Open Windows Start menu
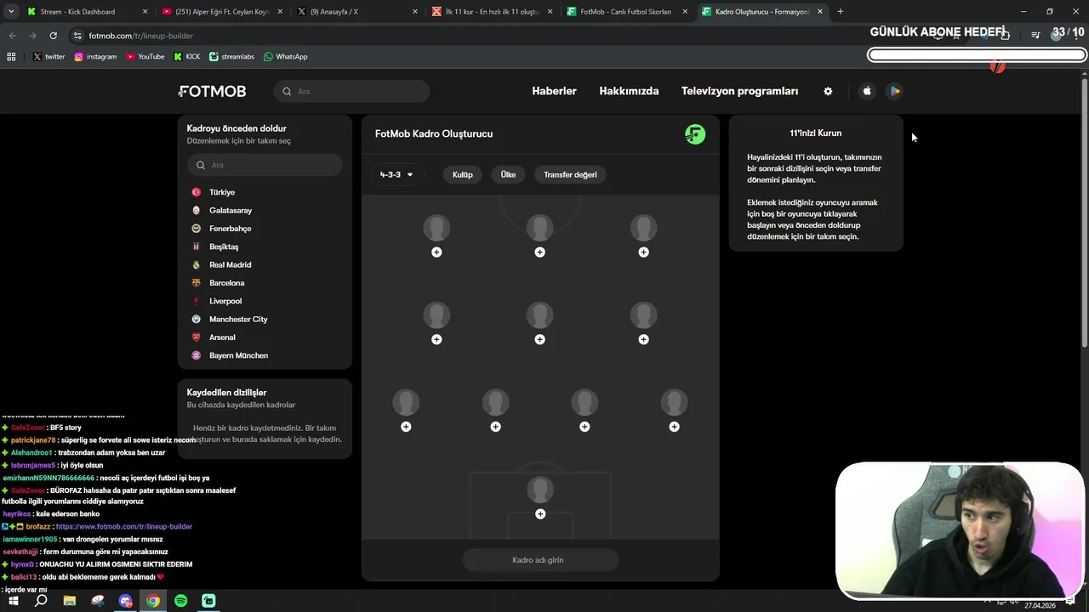 (x=13, y=601)
